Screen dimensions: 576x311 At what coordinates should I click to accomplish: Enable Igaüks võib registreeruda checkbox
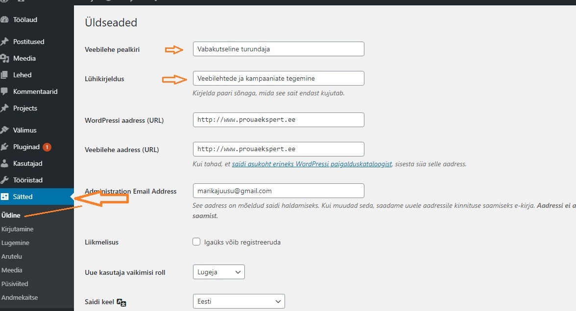(196, 242)
